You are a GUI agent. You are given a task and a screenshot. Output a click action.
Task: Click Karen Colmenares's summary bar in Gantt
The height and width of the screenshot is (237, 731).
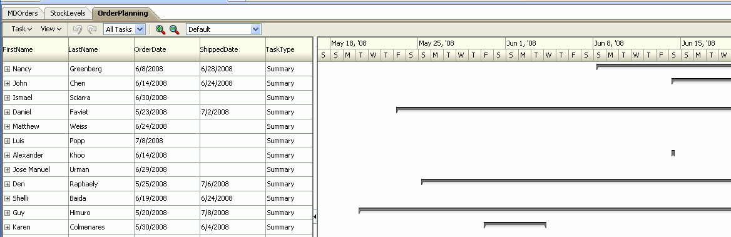tap(515, 224)
